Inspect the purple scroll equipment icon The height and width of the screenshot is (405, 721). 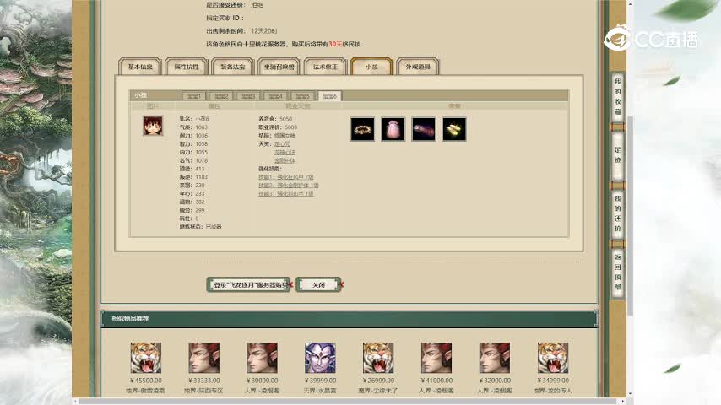pos(424,129)
